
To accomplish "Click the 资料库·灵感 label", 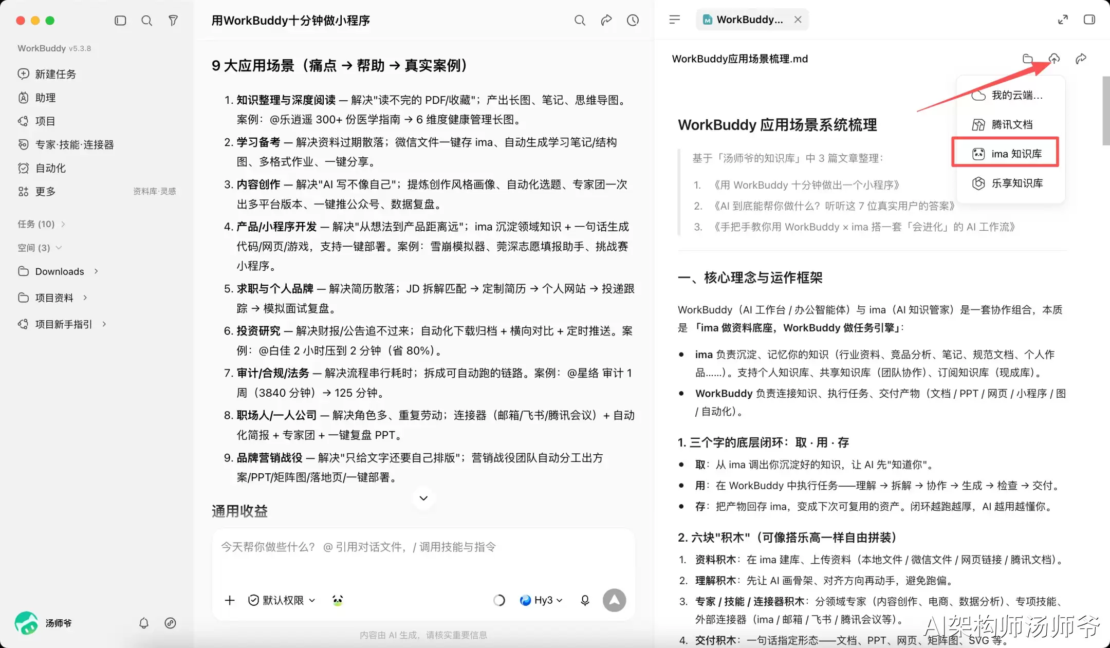I will click(x=154, y=191).
